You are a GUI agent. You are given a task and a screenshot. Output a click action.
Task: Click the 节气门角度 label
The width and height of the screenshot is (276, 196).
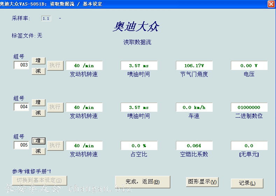tap(194, 74)
